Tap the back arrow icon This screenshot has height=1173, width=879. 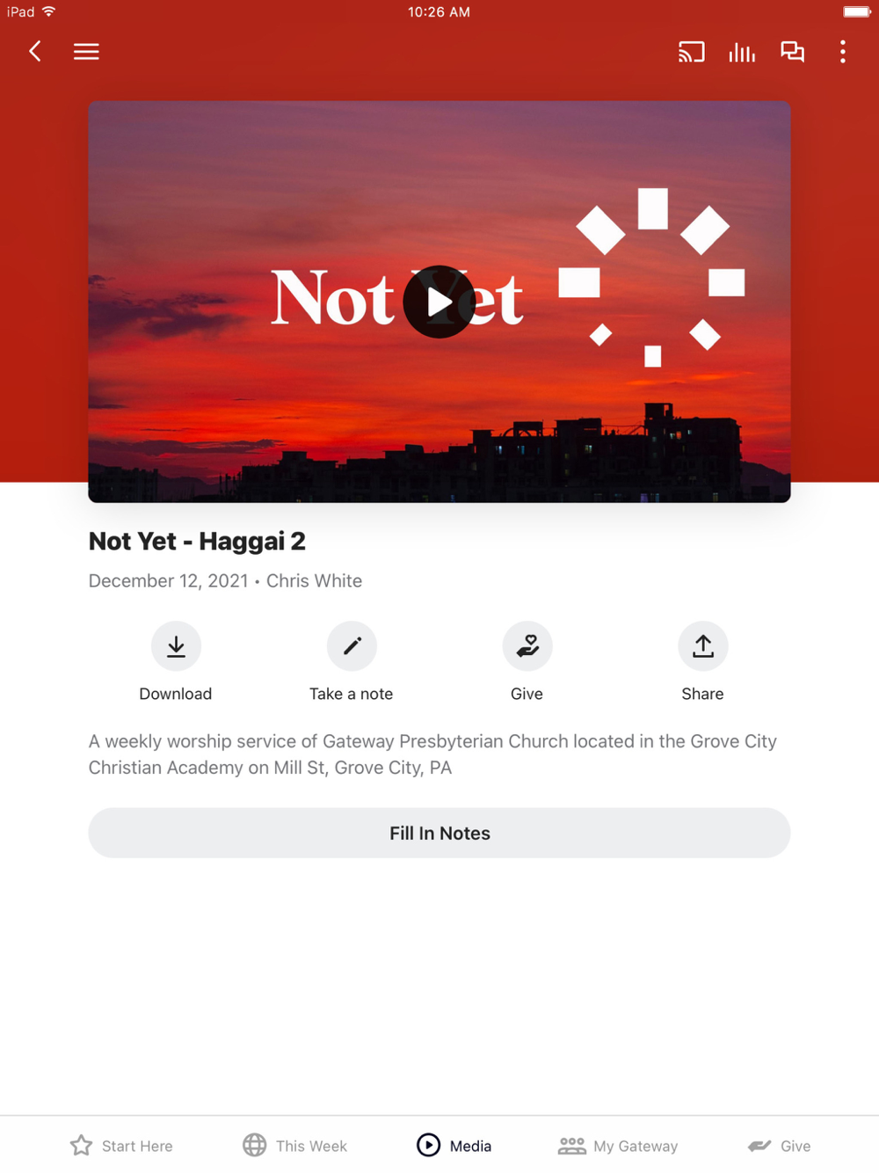pyautogui.click(x=35, y=52)
